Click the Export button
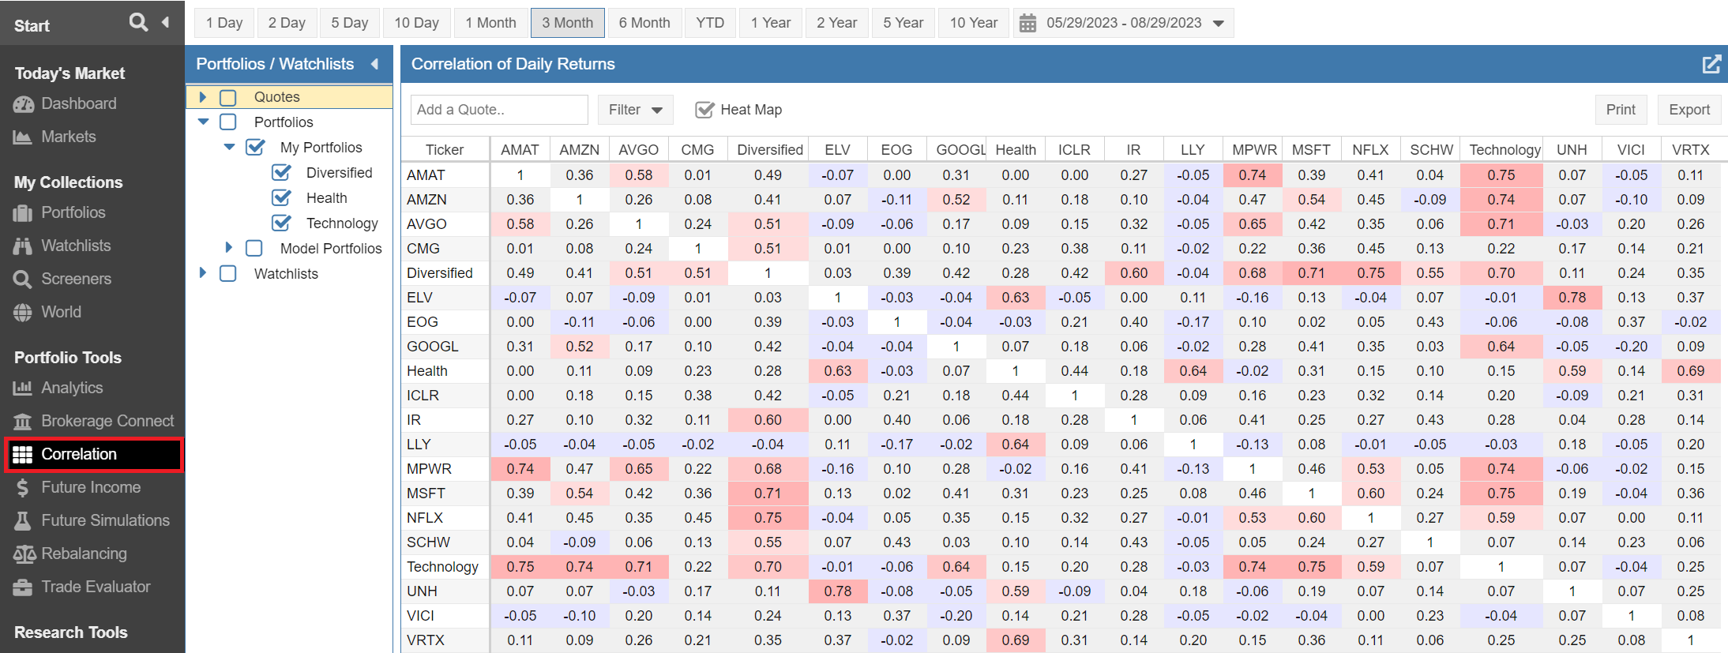1728x653 pixels. coord(1689,110)
